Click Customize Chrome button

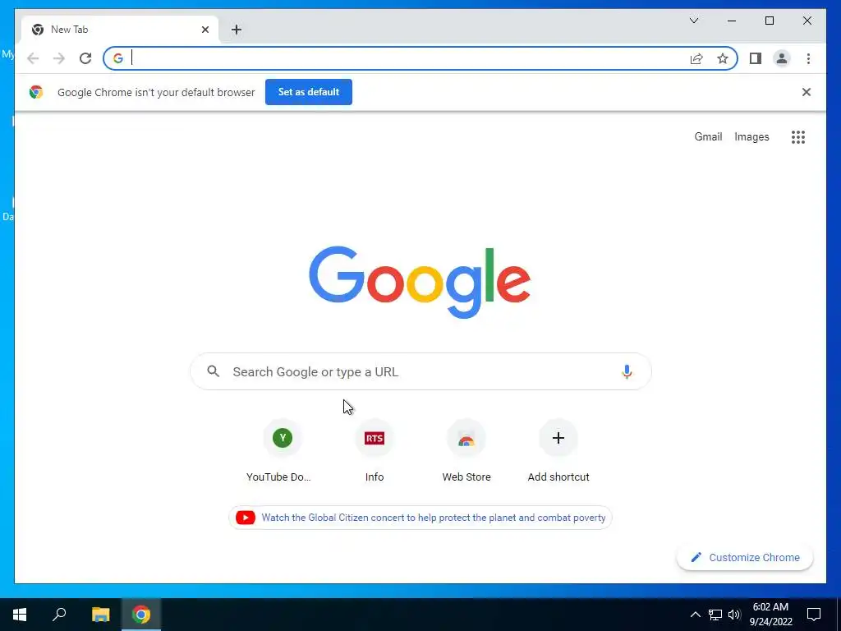click(745, 558)
